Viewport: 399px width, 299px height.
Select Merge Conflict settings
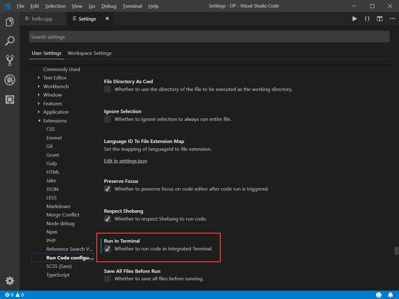click(63, 215)
